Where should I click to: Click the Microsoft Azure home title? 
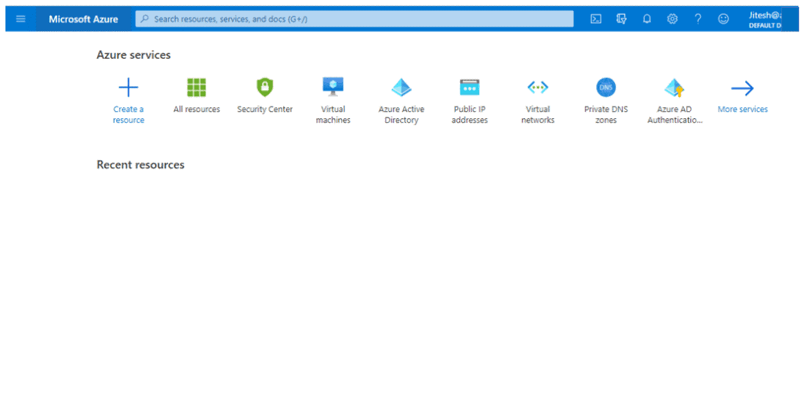coord(83,19)
